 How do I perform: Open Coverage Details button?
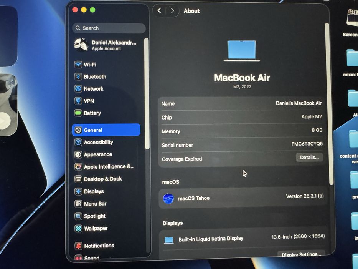(309, 158)
